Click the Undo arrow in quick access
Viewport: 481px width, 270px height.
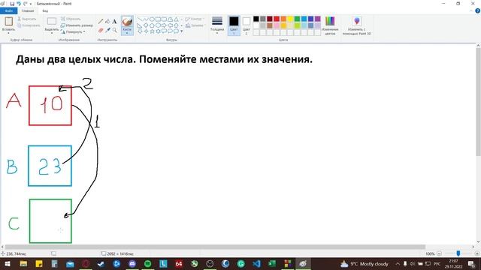pyautogui.click(x=19, y=4)
